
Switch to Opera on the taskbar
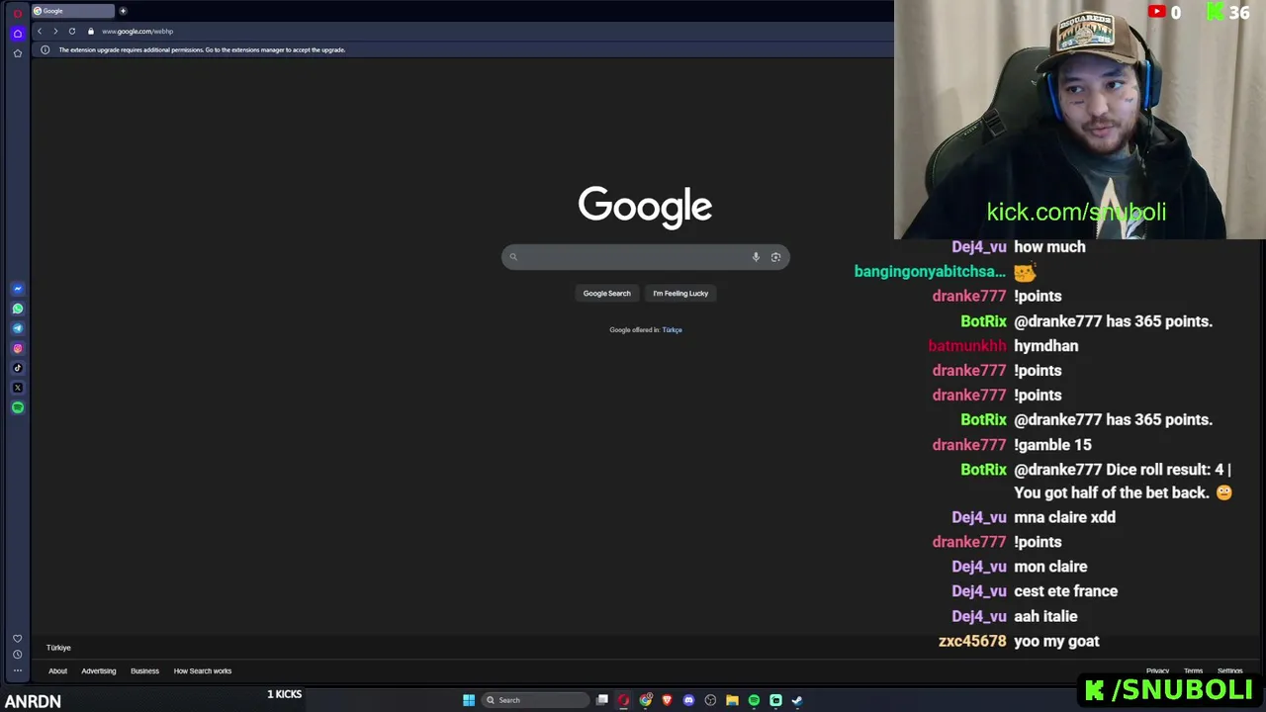point(623,700)
